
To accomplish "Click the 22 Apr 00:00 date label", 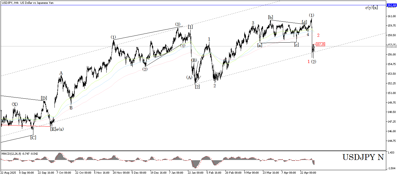I will click(308, 172).
